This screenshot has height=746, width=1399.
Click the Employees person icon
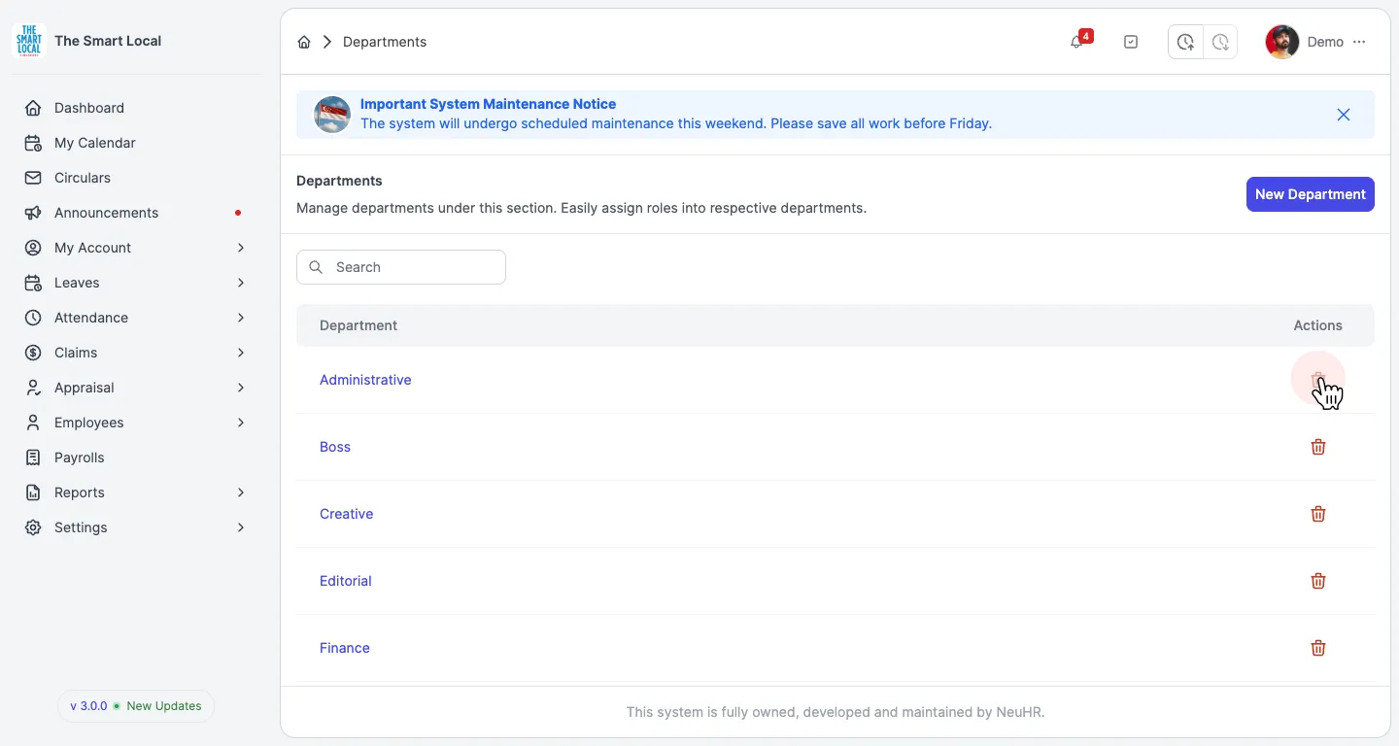click(x=33, y=423)
